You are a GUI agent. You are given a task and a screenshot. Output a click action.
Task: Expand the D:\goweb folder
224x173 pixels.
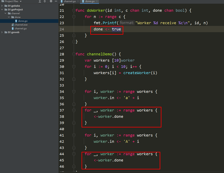(2, 32)
